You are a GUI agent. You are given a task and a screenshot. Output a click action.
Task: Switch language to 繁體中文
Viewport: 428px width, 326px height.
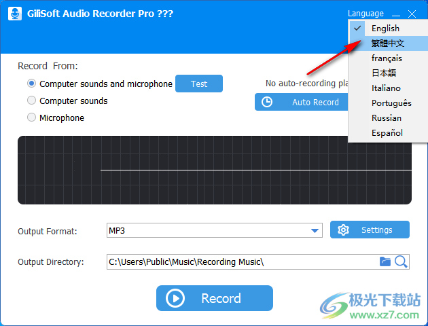[x=388, y=43]
